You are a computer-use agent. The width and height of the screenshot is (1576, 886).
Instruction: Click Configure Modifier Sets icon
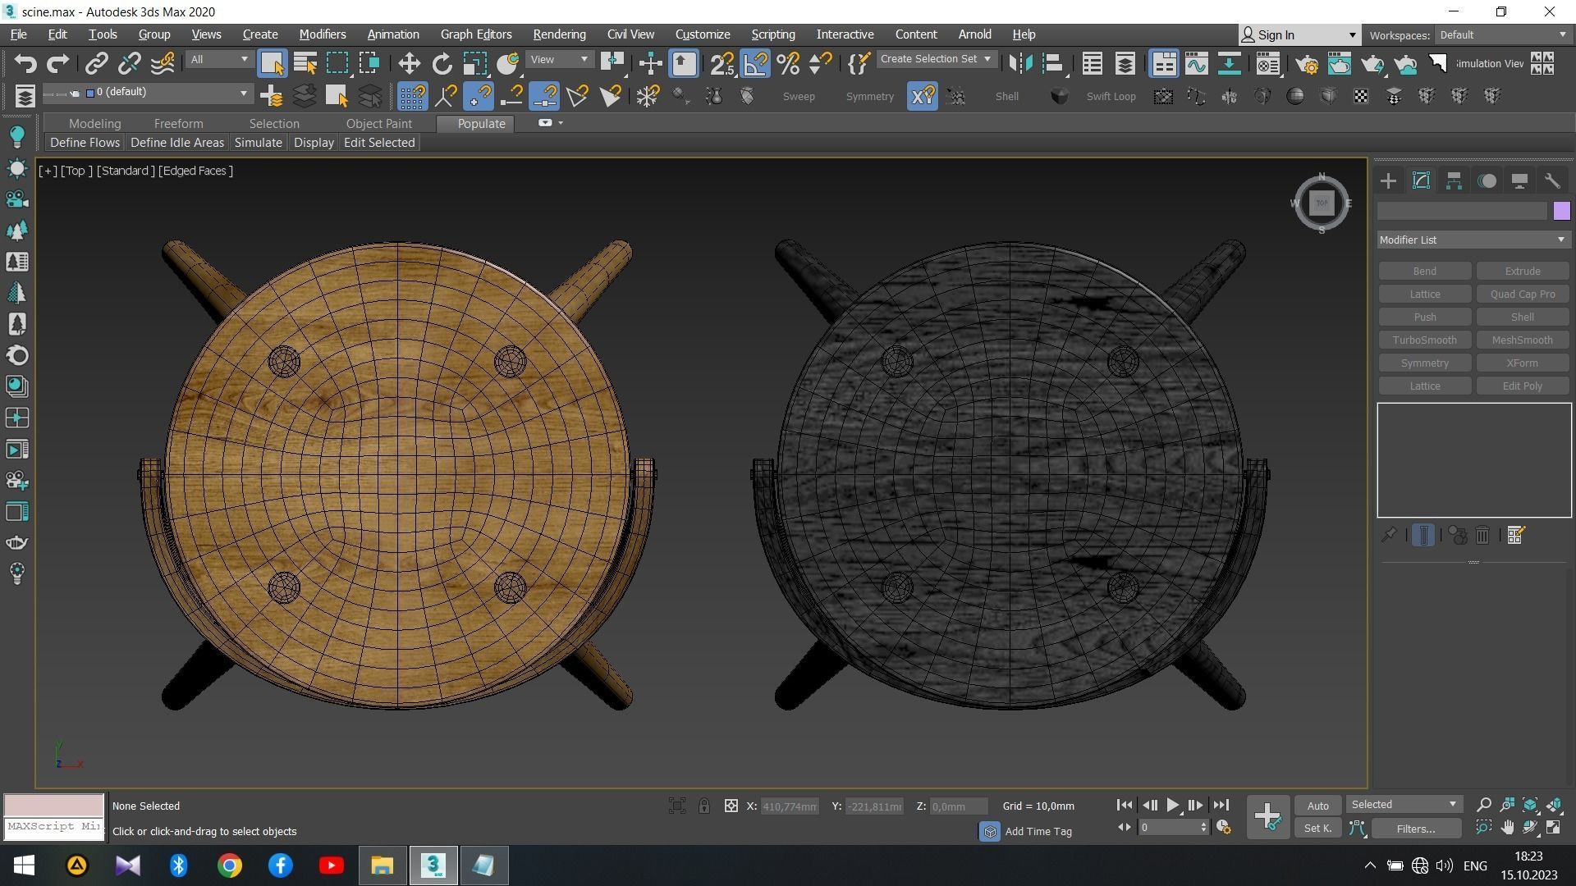(x=1516, y=536)
